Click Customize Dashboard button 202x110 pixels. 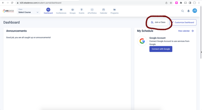(183, 22)
